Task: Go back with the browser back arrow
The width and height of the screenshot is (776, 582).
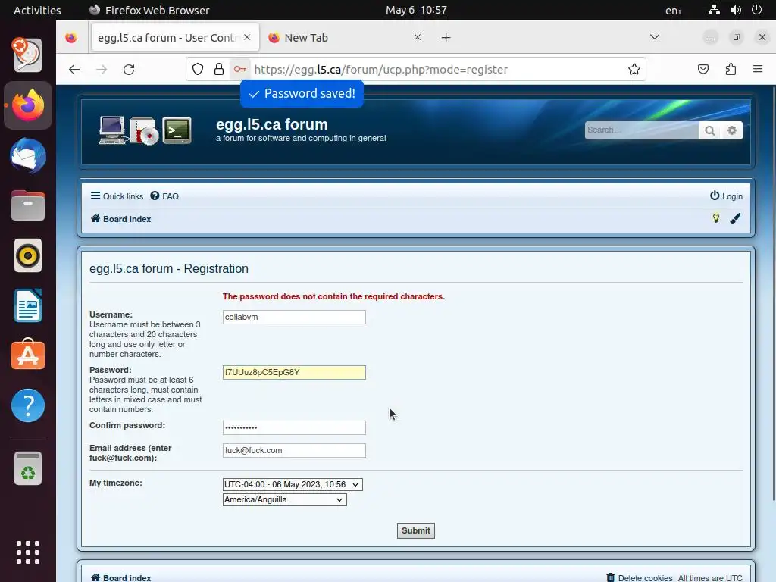Action: (x=74, y=69)
